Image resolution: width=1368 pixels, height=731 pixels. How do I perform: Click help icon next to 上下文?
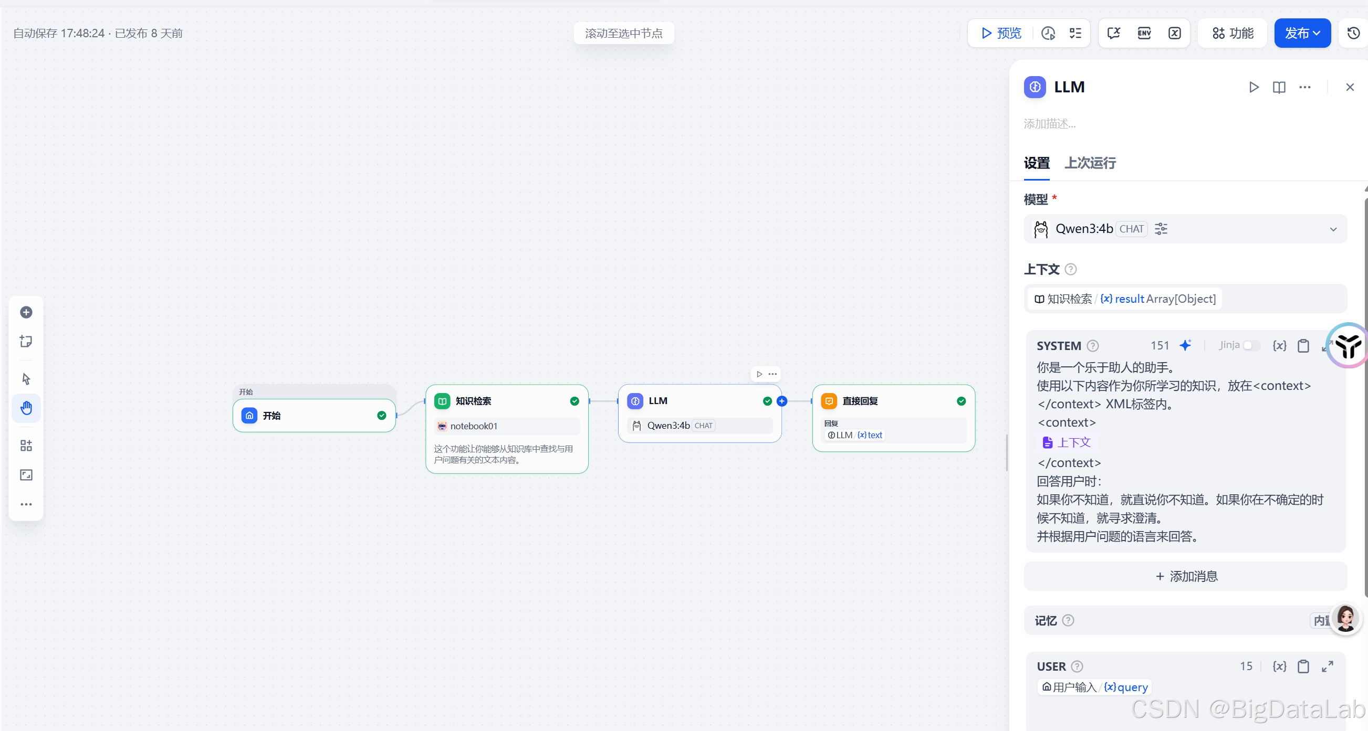[1071, 269]
